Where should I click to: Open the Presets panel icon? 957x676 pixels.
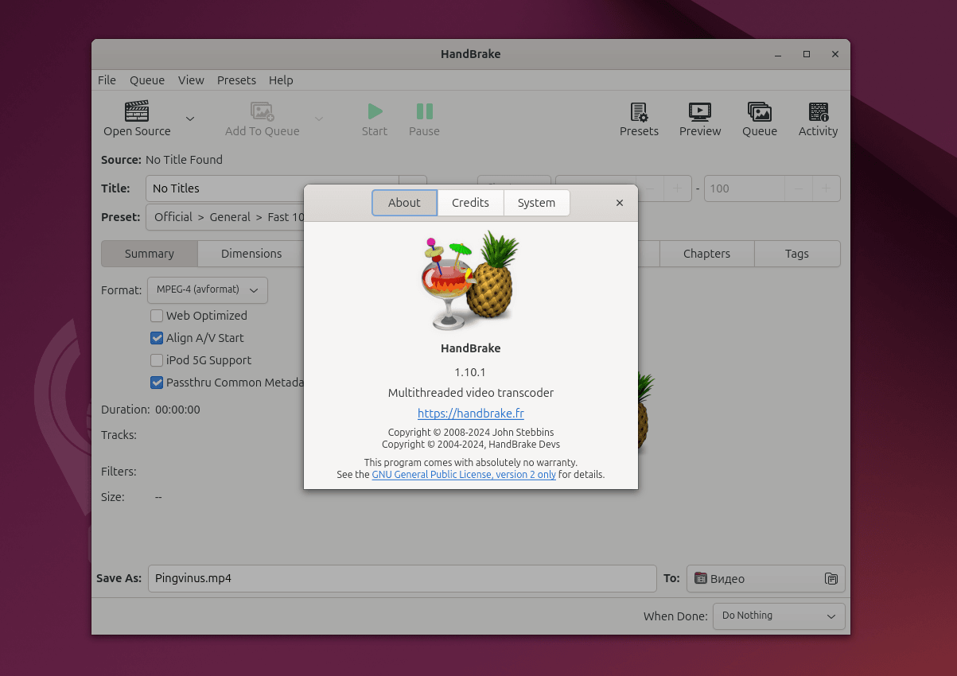tap(639, 111)
